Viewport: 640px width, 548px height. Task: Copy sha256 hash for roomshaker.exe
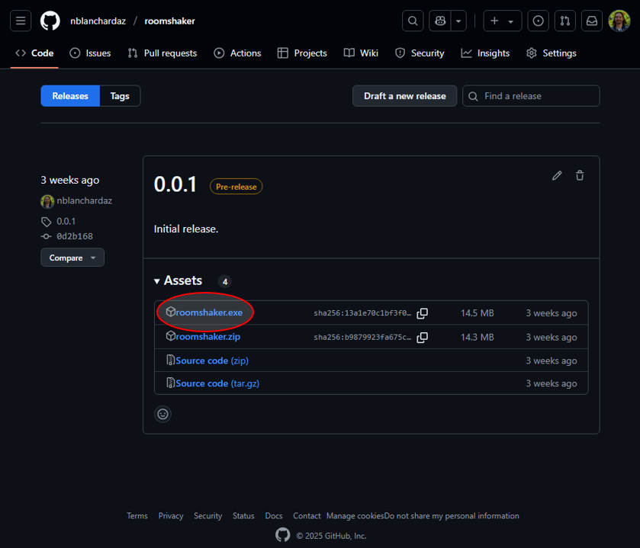422,313
